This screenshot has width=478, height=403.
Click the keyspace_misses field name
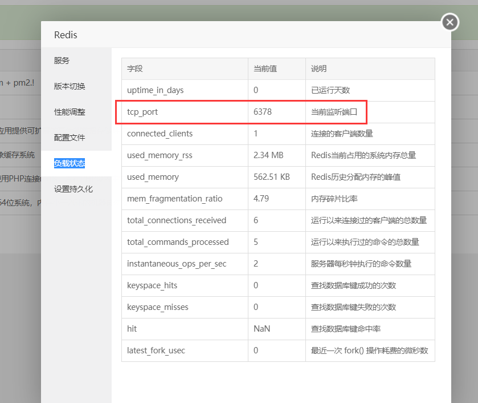[158, 307]
